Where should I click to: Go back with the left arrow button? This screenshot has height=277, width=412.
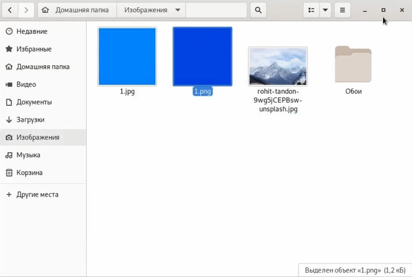tap(10, 10)
